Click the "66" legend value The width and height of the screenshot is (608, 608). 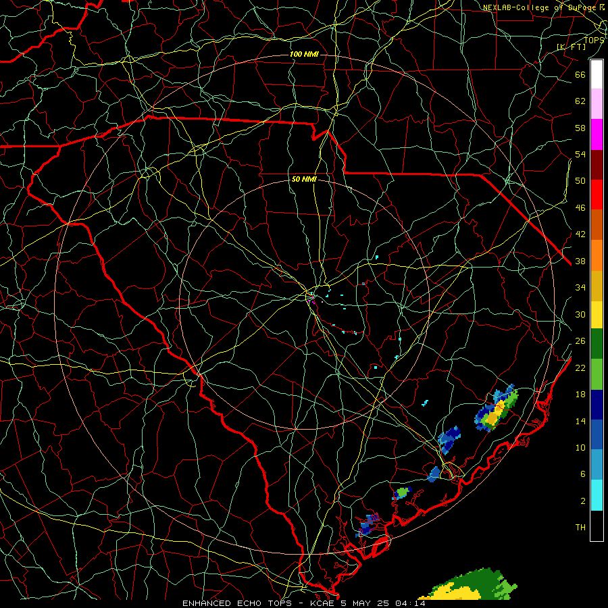tap(580, 74)
